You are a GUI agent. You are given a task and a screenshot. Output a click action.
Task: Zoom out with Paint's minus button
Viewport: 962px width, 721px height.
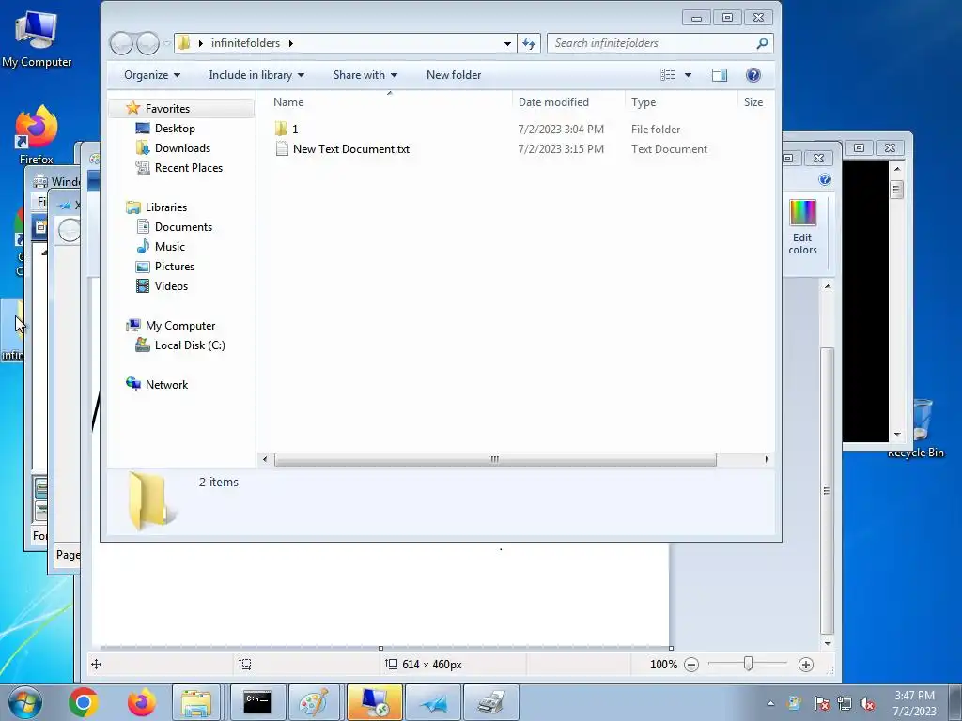point(691,664)
